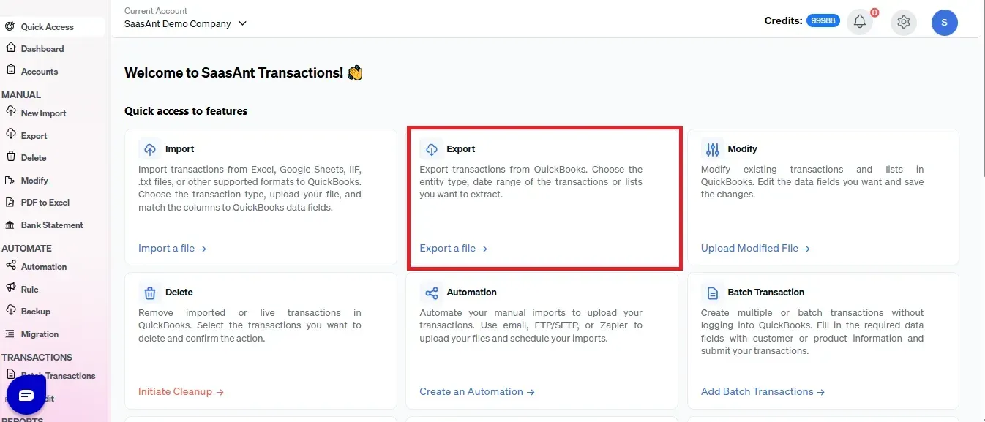985x422 pixels.
Task: Click the 'Export a file' link
Action: point(453,249)
